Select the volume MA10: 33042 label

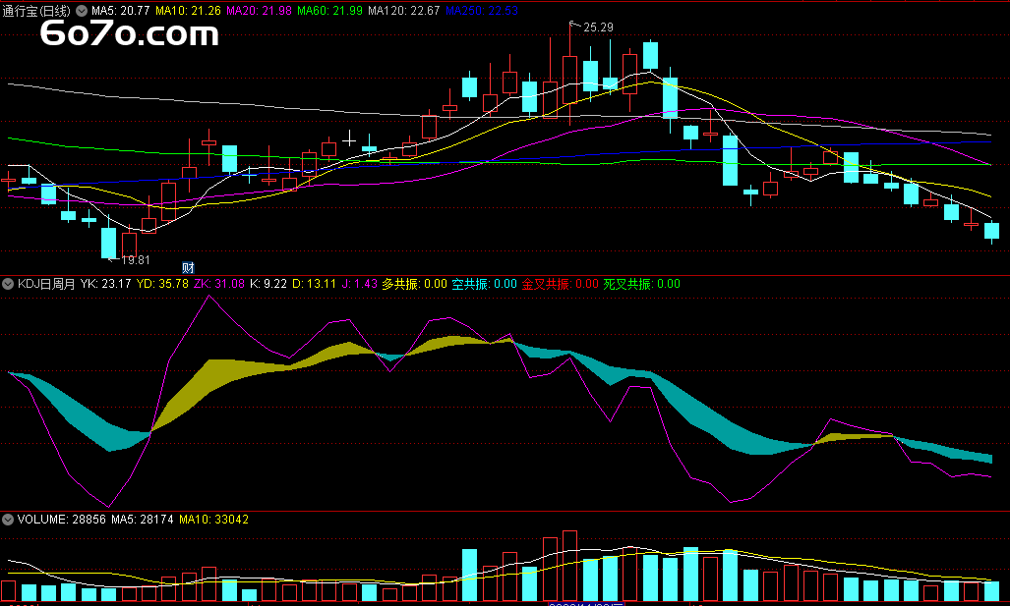213,520
